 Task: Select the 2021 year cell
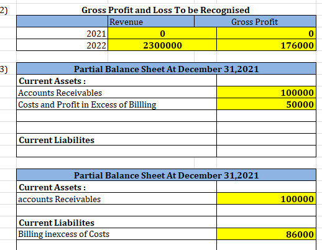pyautogui.click(x=62, y=34)
